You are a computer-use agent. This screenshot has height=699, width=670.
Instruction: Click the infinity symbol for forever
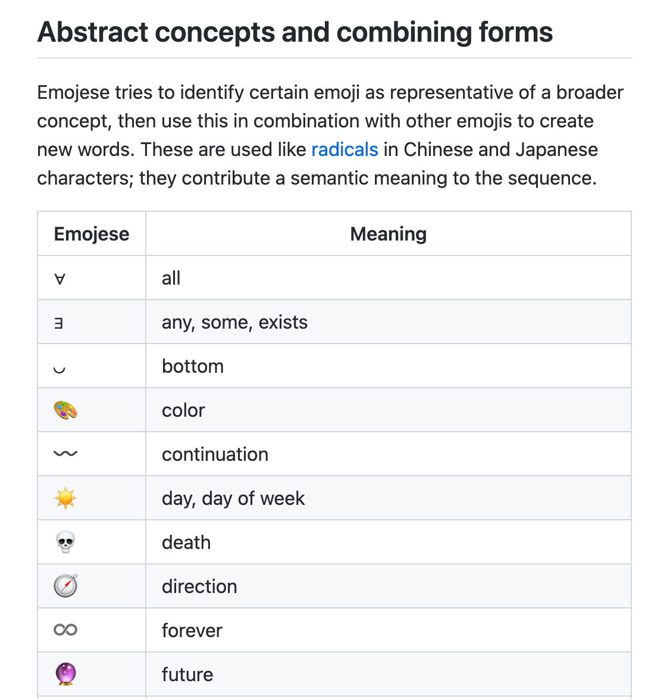coord(65,630)
